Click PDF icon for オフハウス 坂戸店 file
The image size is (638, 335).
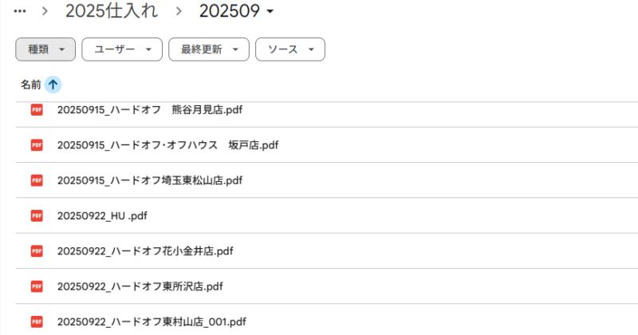pyautogui.click(x=37, y=144)
